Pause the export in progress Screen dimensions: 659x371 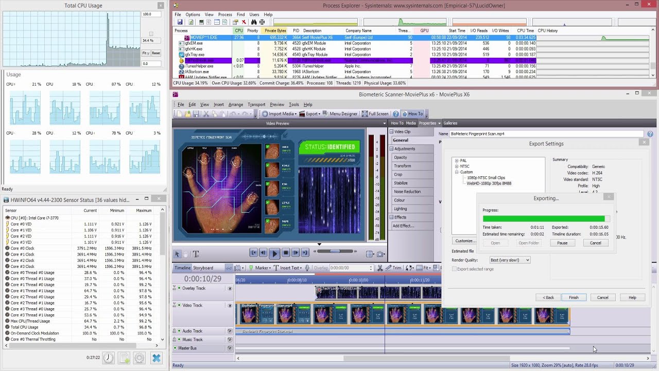pos(562,243)
